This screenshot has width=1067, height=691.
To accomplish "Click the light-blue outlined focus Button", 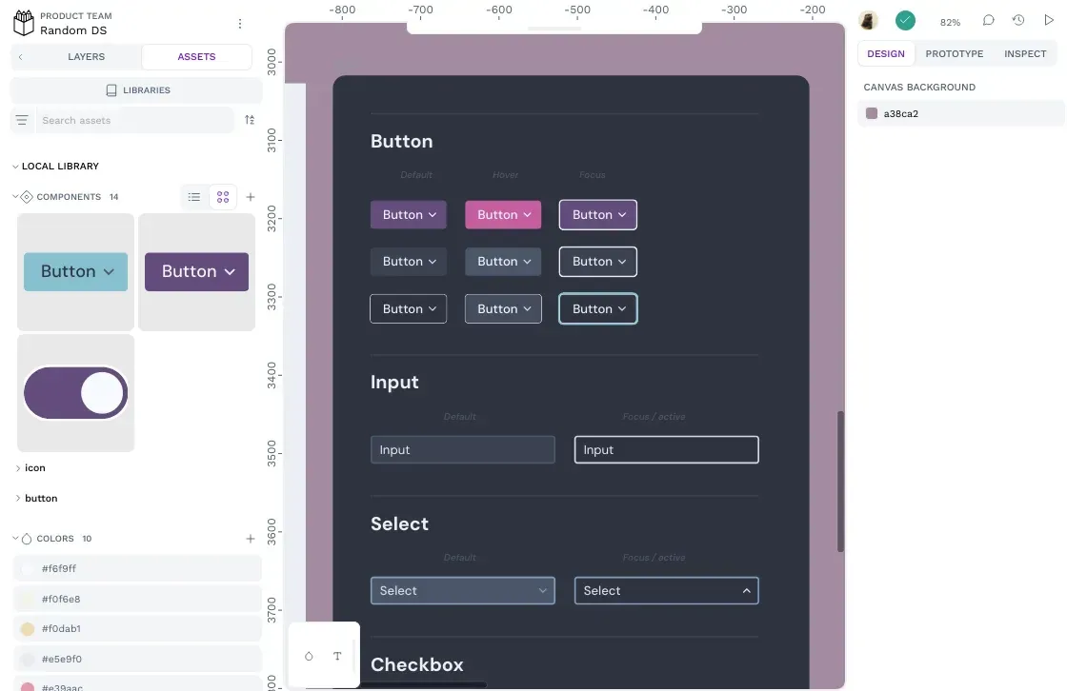I will (598, 308).
